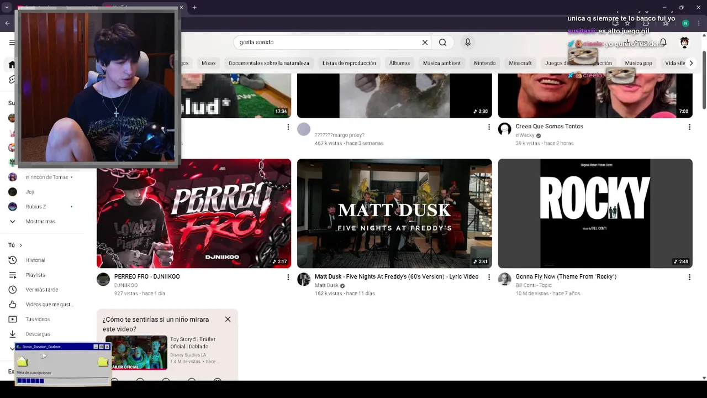Open Toy Story 5 Tráiler Oficial link
This screenshot has height=398, width=707.
click(193, 343)
